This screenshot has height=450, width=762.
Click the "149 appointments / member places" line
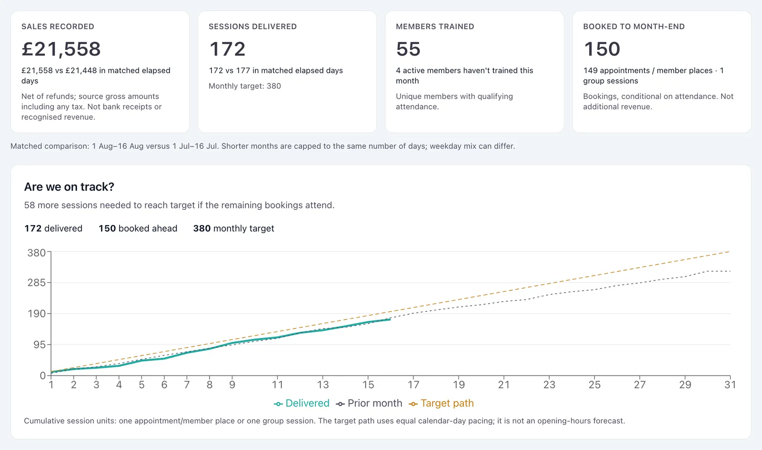point(653,76)
